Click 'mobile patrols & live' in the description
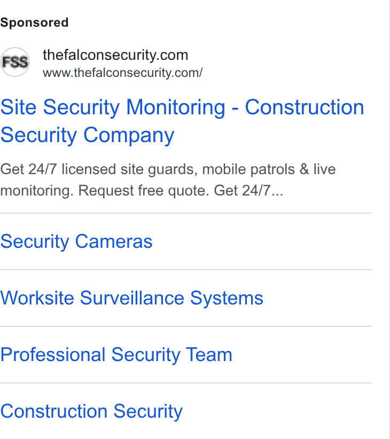390x439 pixels. [269, 169]
